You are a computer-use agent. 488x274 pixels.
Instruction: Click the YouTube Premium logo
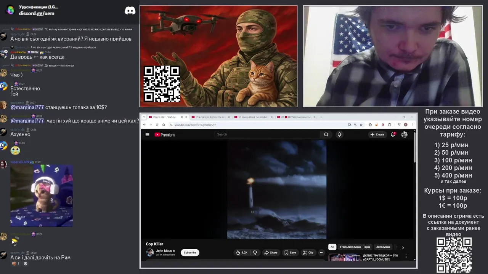pyautogui.click(x=164, y=135)
